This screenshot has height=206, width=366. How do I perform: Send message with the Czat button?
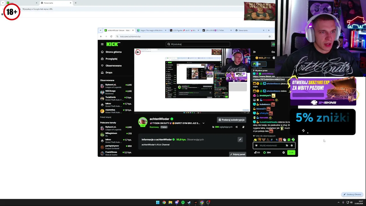click(291, 152)
